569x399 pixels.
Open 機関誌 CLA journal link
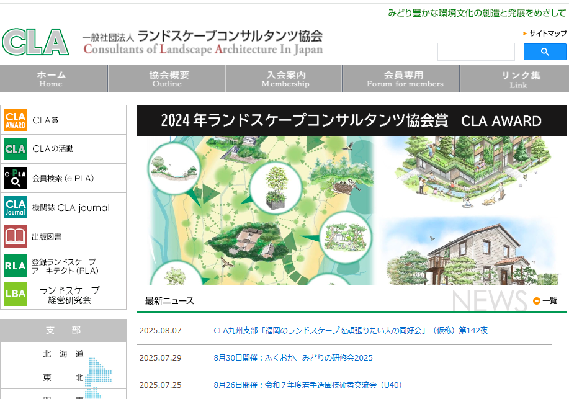(x=71, y=208)
